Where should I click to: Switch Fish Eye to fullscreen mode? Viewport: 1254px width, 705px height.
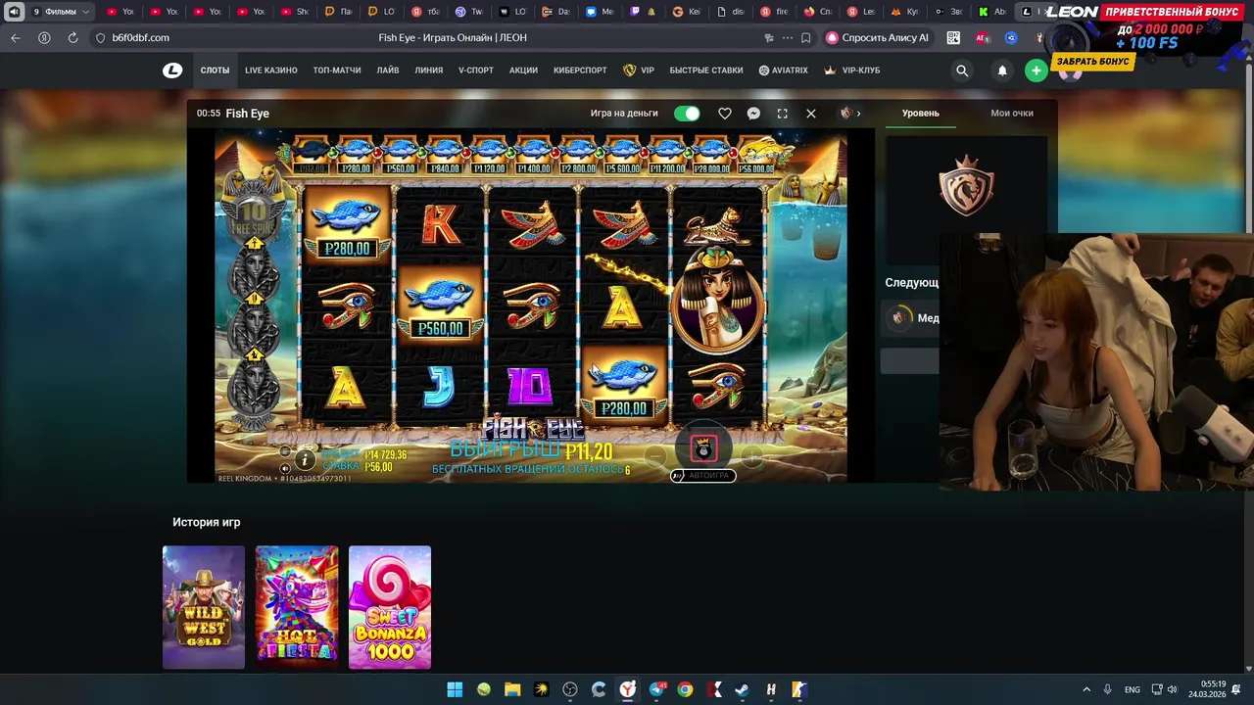[782, 114]
